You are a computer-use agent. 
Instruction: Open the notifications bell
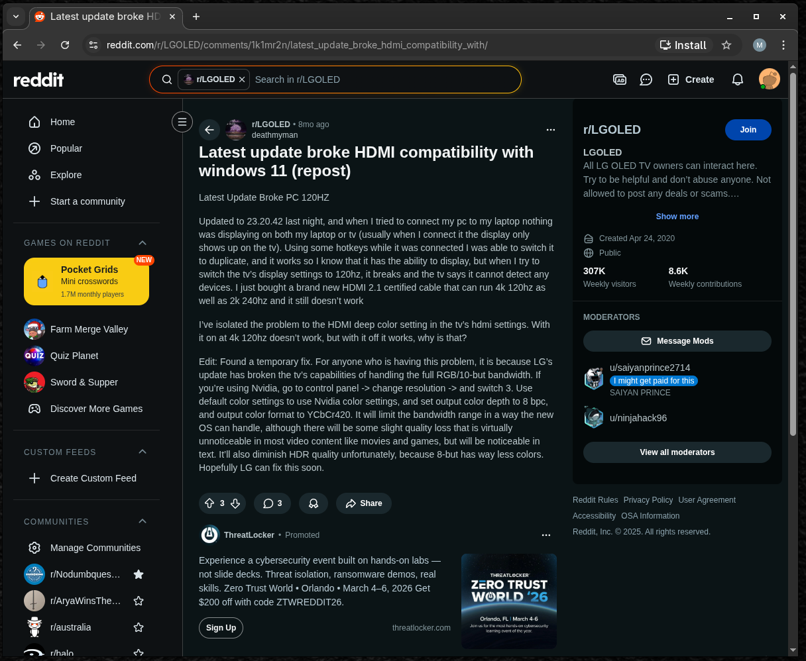point(737,79)
